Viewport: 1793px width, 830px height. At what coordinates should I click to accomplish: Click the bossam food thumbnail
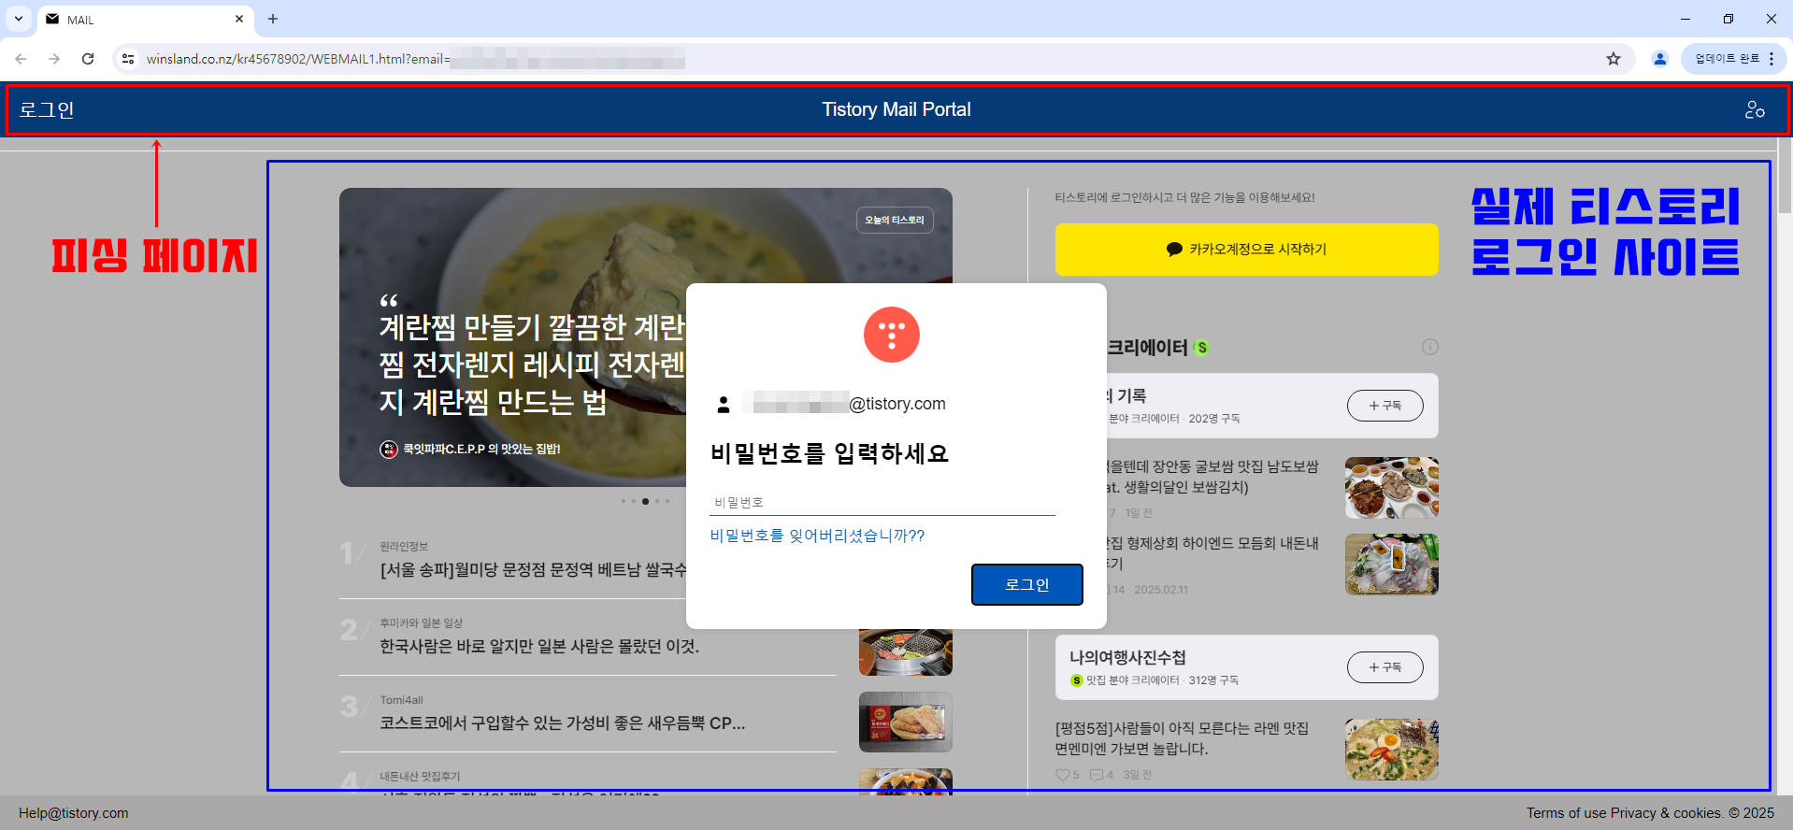click(1392, 488)
